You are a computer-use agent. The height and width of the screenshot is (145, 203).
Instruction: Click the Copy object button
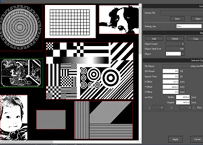(x=195, y=39)
